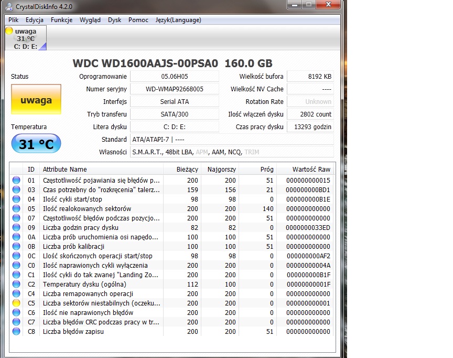Click blue status dot for attribute 0A
453x358 pixels.
click(16, 237)
